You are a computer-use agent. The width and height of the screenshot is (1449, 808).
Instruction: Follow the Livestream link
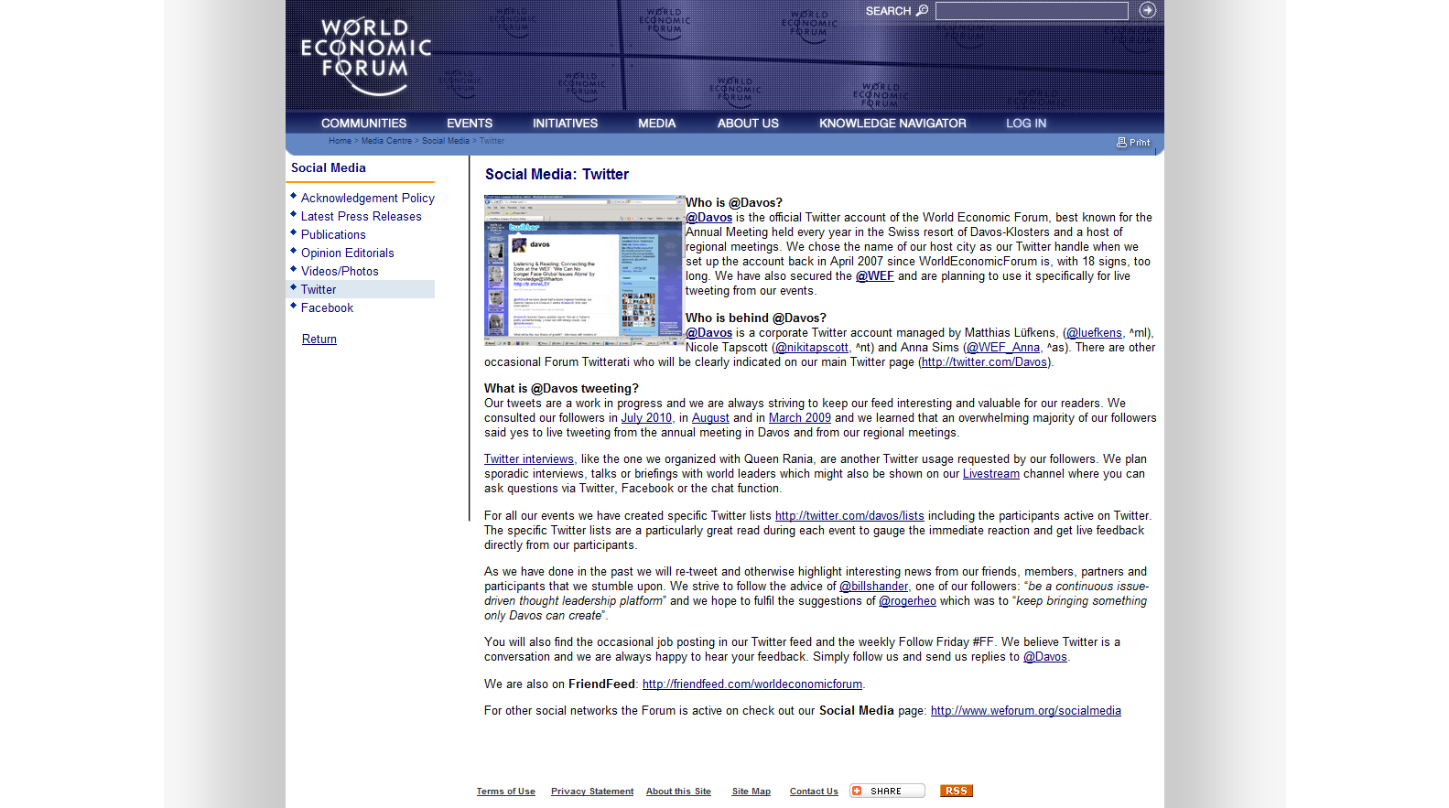coord(990,474)
